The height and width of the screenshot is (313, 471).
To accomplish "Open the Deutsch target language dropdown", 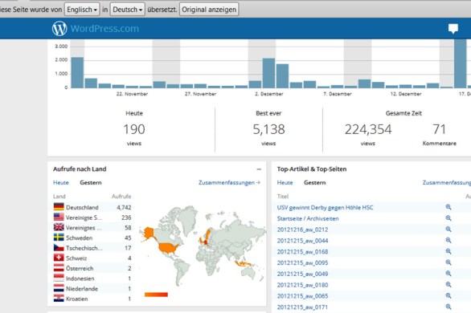I will point(128,10).
